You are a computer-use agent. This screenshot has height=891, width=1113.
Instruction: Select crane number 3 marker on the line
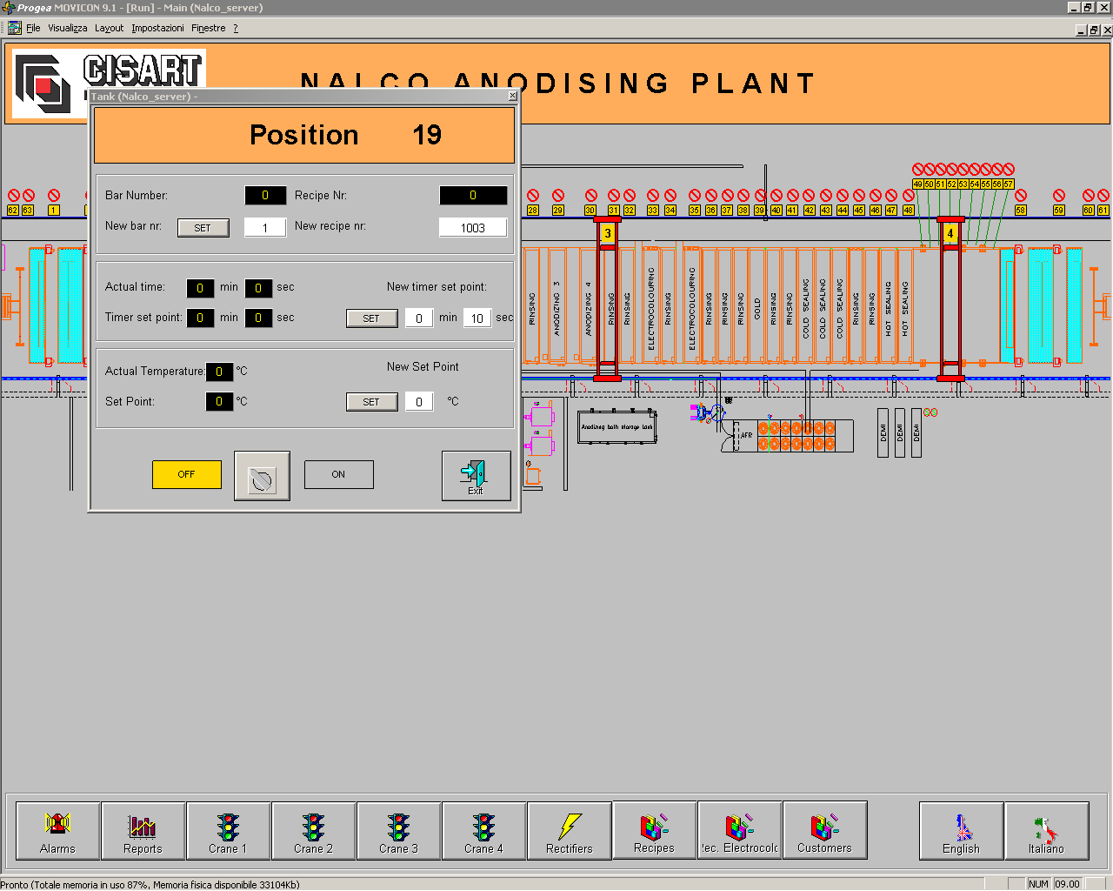click(x=608, y=233)
